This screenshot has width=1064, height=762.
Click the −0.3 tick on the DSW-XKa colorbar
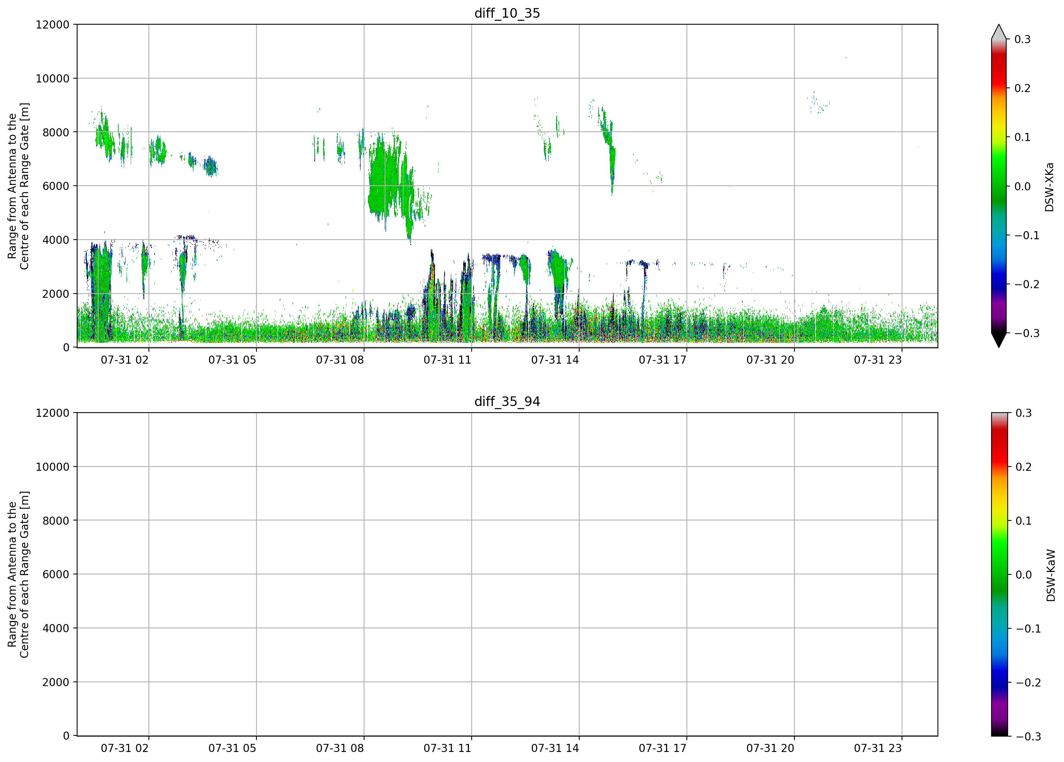point(1027,333)
